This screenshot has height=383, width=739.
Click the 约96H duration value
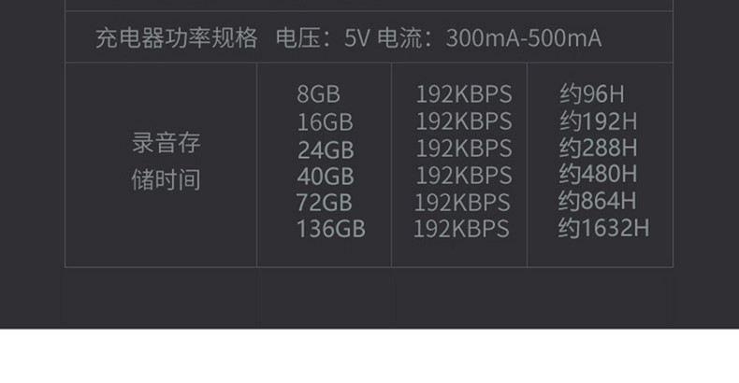592,93
